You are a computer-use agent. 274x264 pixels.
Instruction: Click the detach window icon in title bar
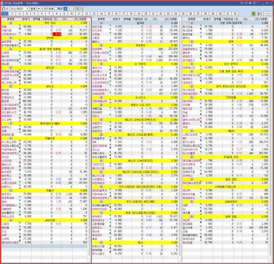[x=242, y=3]
